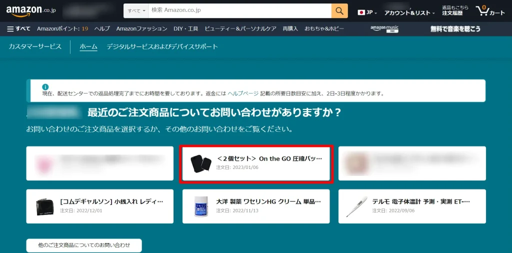
Task: Click the info icon in notice banner
Action: pos(45,87)
